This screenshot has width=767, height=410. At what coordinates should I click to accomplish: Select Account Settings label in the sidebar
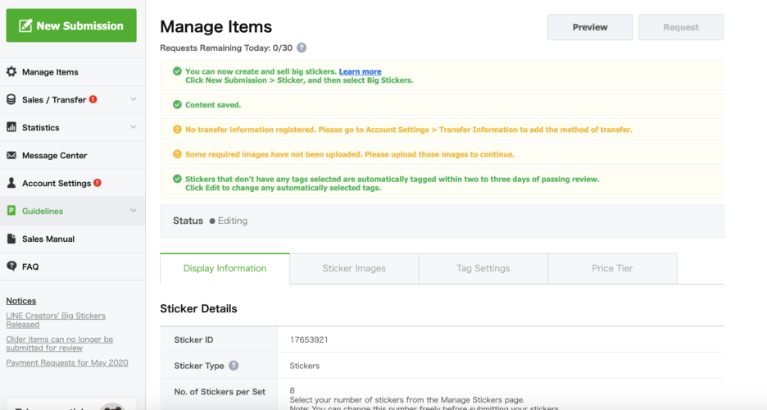click(57, 183)
